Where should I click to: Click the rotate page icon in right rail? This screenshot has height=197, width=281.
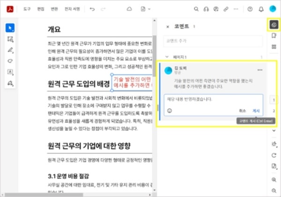274,155
